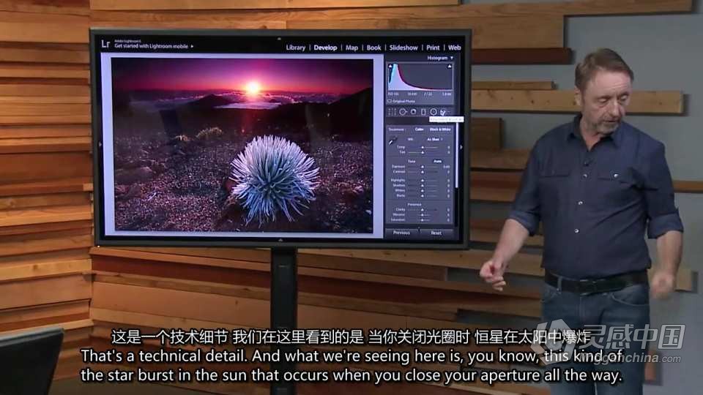Open Lightroom mobile get-started arrow

pos(193,46)
